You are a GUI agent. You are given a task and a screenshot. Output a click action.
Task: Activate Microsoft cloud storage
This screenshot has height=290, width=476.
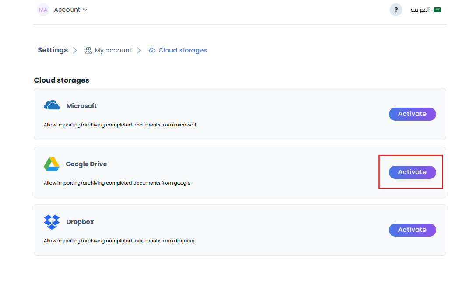coord(412,114)
